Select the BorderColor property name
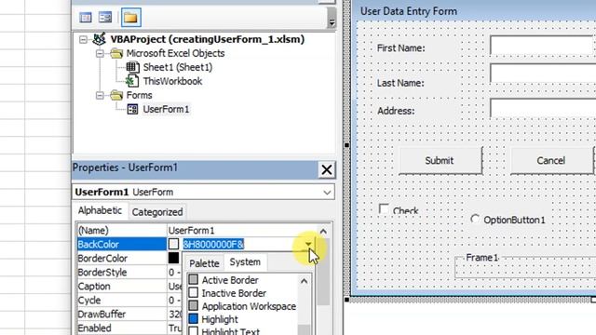The width and height of the screenshot is (596, 335). pyautogui.click(x=122, y=259)
